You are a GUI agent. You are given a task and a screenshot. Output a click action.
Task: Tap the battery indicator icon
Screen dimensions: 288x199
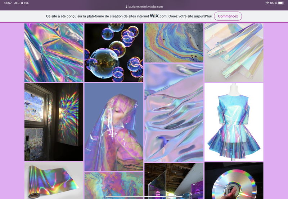pos(282,3)
